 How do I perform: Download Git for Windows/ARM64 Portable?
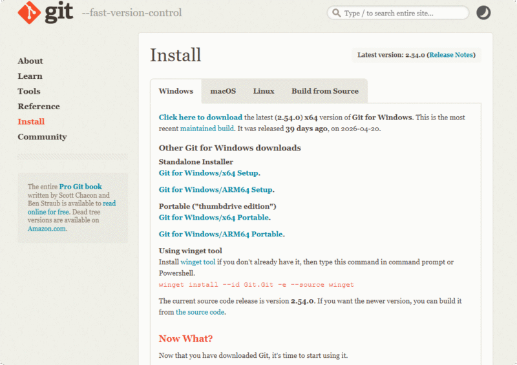(x=221, y=234)
